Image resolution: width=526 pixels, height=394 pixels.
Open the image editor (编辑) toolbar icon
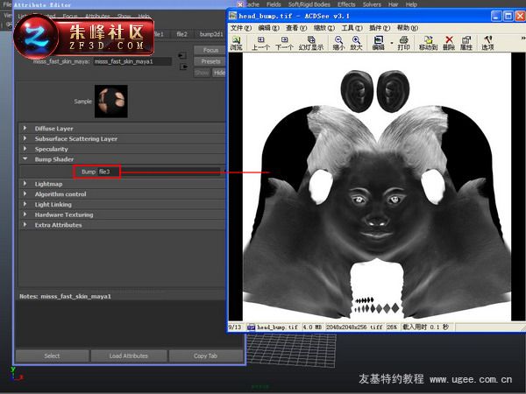click(379, 43)
